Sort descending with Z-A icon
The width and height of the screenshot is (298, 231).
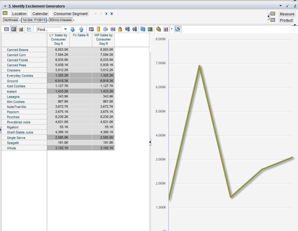point(134,29)
